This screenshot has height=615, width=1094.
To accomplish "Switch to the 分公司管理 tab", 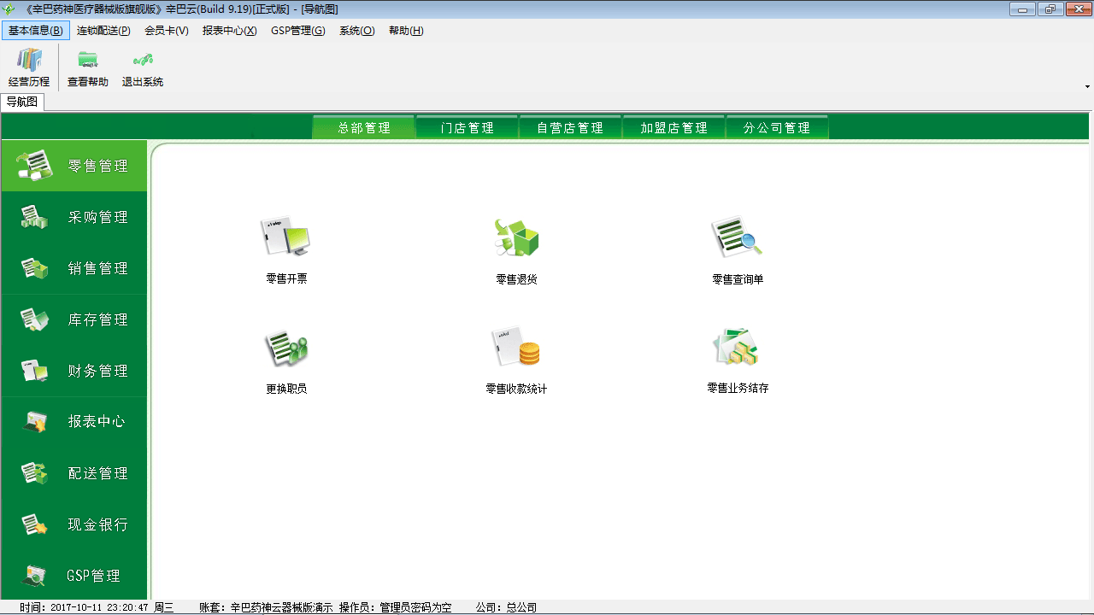I will coord(777,127).
